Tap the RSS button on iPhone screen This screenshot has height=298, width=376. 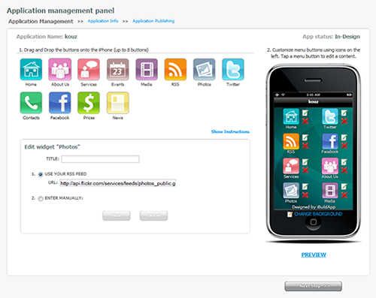pyautogui.click(x=291, y=141)
